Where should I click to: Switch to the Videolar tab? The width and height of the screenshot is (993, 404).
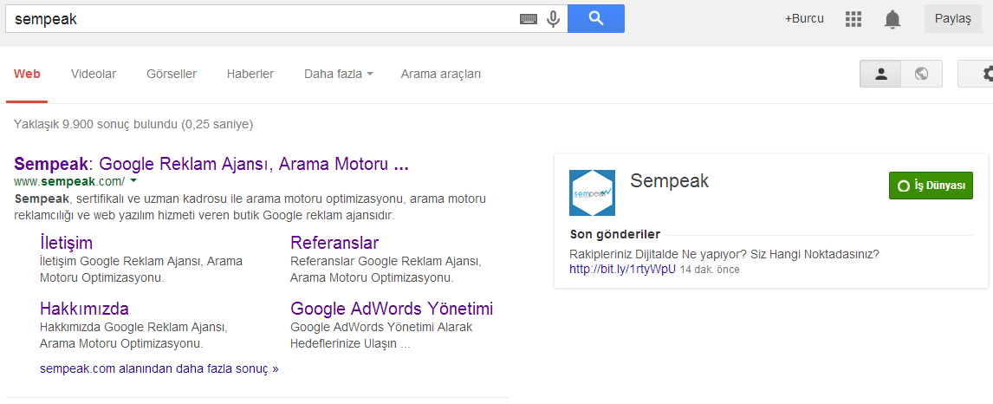pyautogui.click(x=94, y=75)
